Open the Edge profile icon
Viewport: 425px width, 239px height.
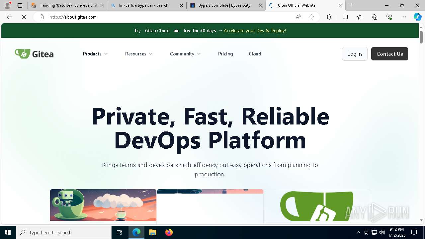point(7,5)
